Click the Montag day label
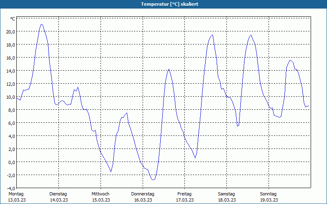 16,194
